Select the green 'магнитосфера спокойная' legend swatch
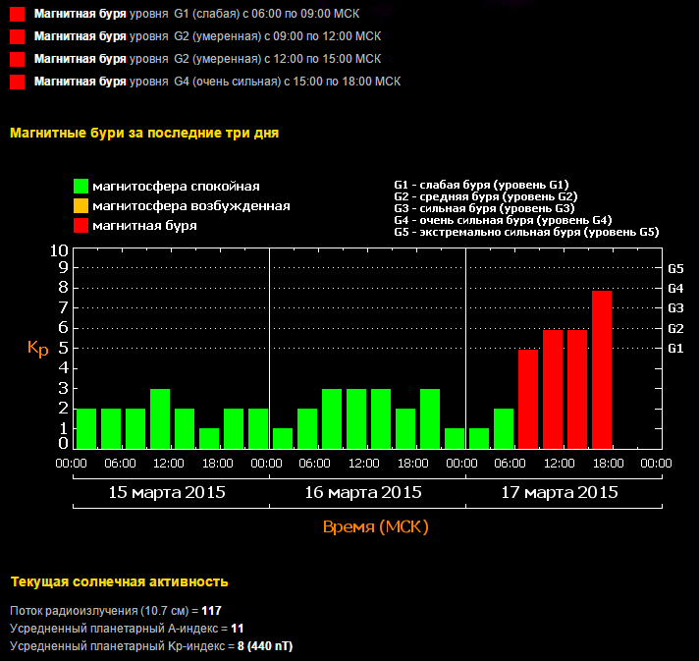 (x=81, y=187)
